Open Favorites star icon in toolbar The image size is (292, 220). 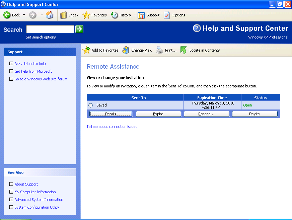86,15
